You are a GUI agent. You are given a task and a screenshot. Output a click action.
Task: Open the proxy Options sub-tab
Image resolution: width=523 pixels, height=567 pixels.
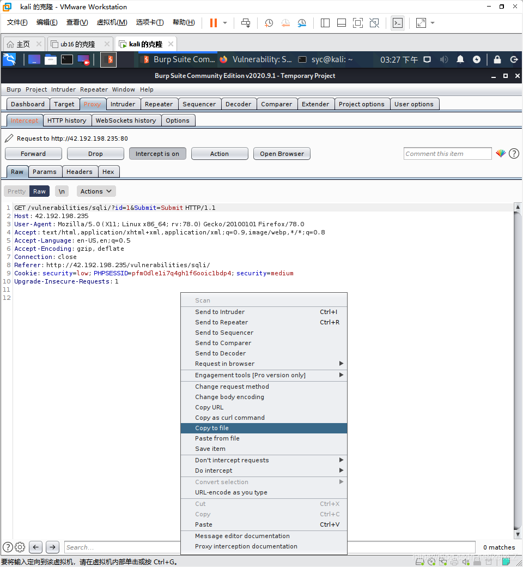(178, 120)
